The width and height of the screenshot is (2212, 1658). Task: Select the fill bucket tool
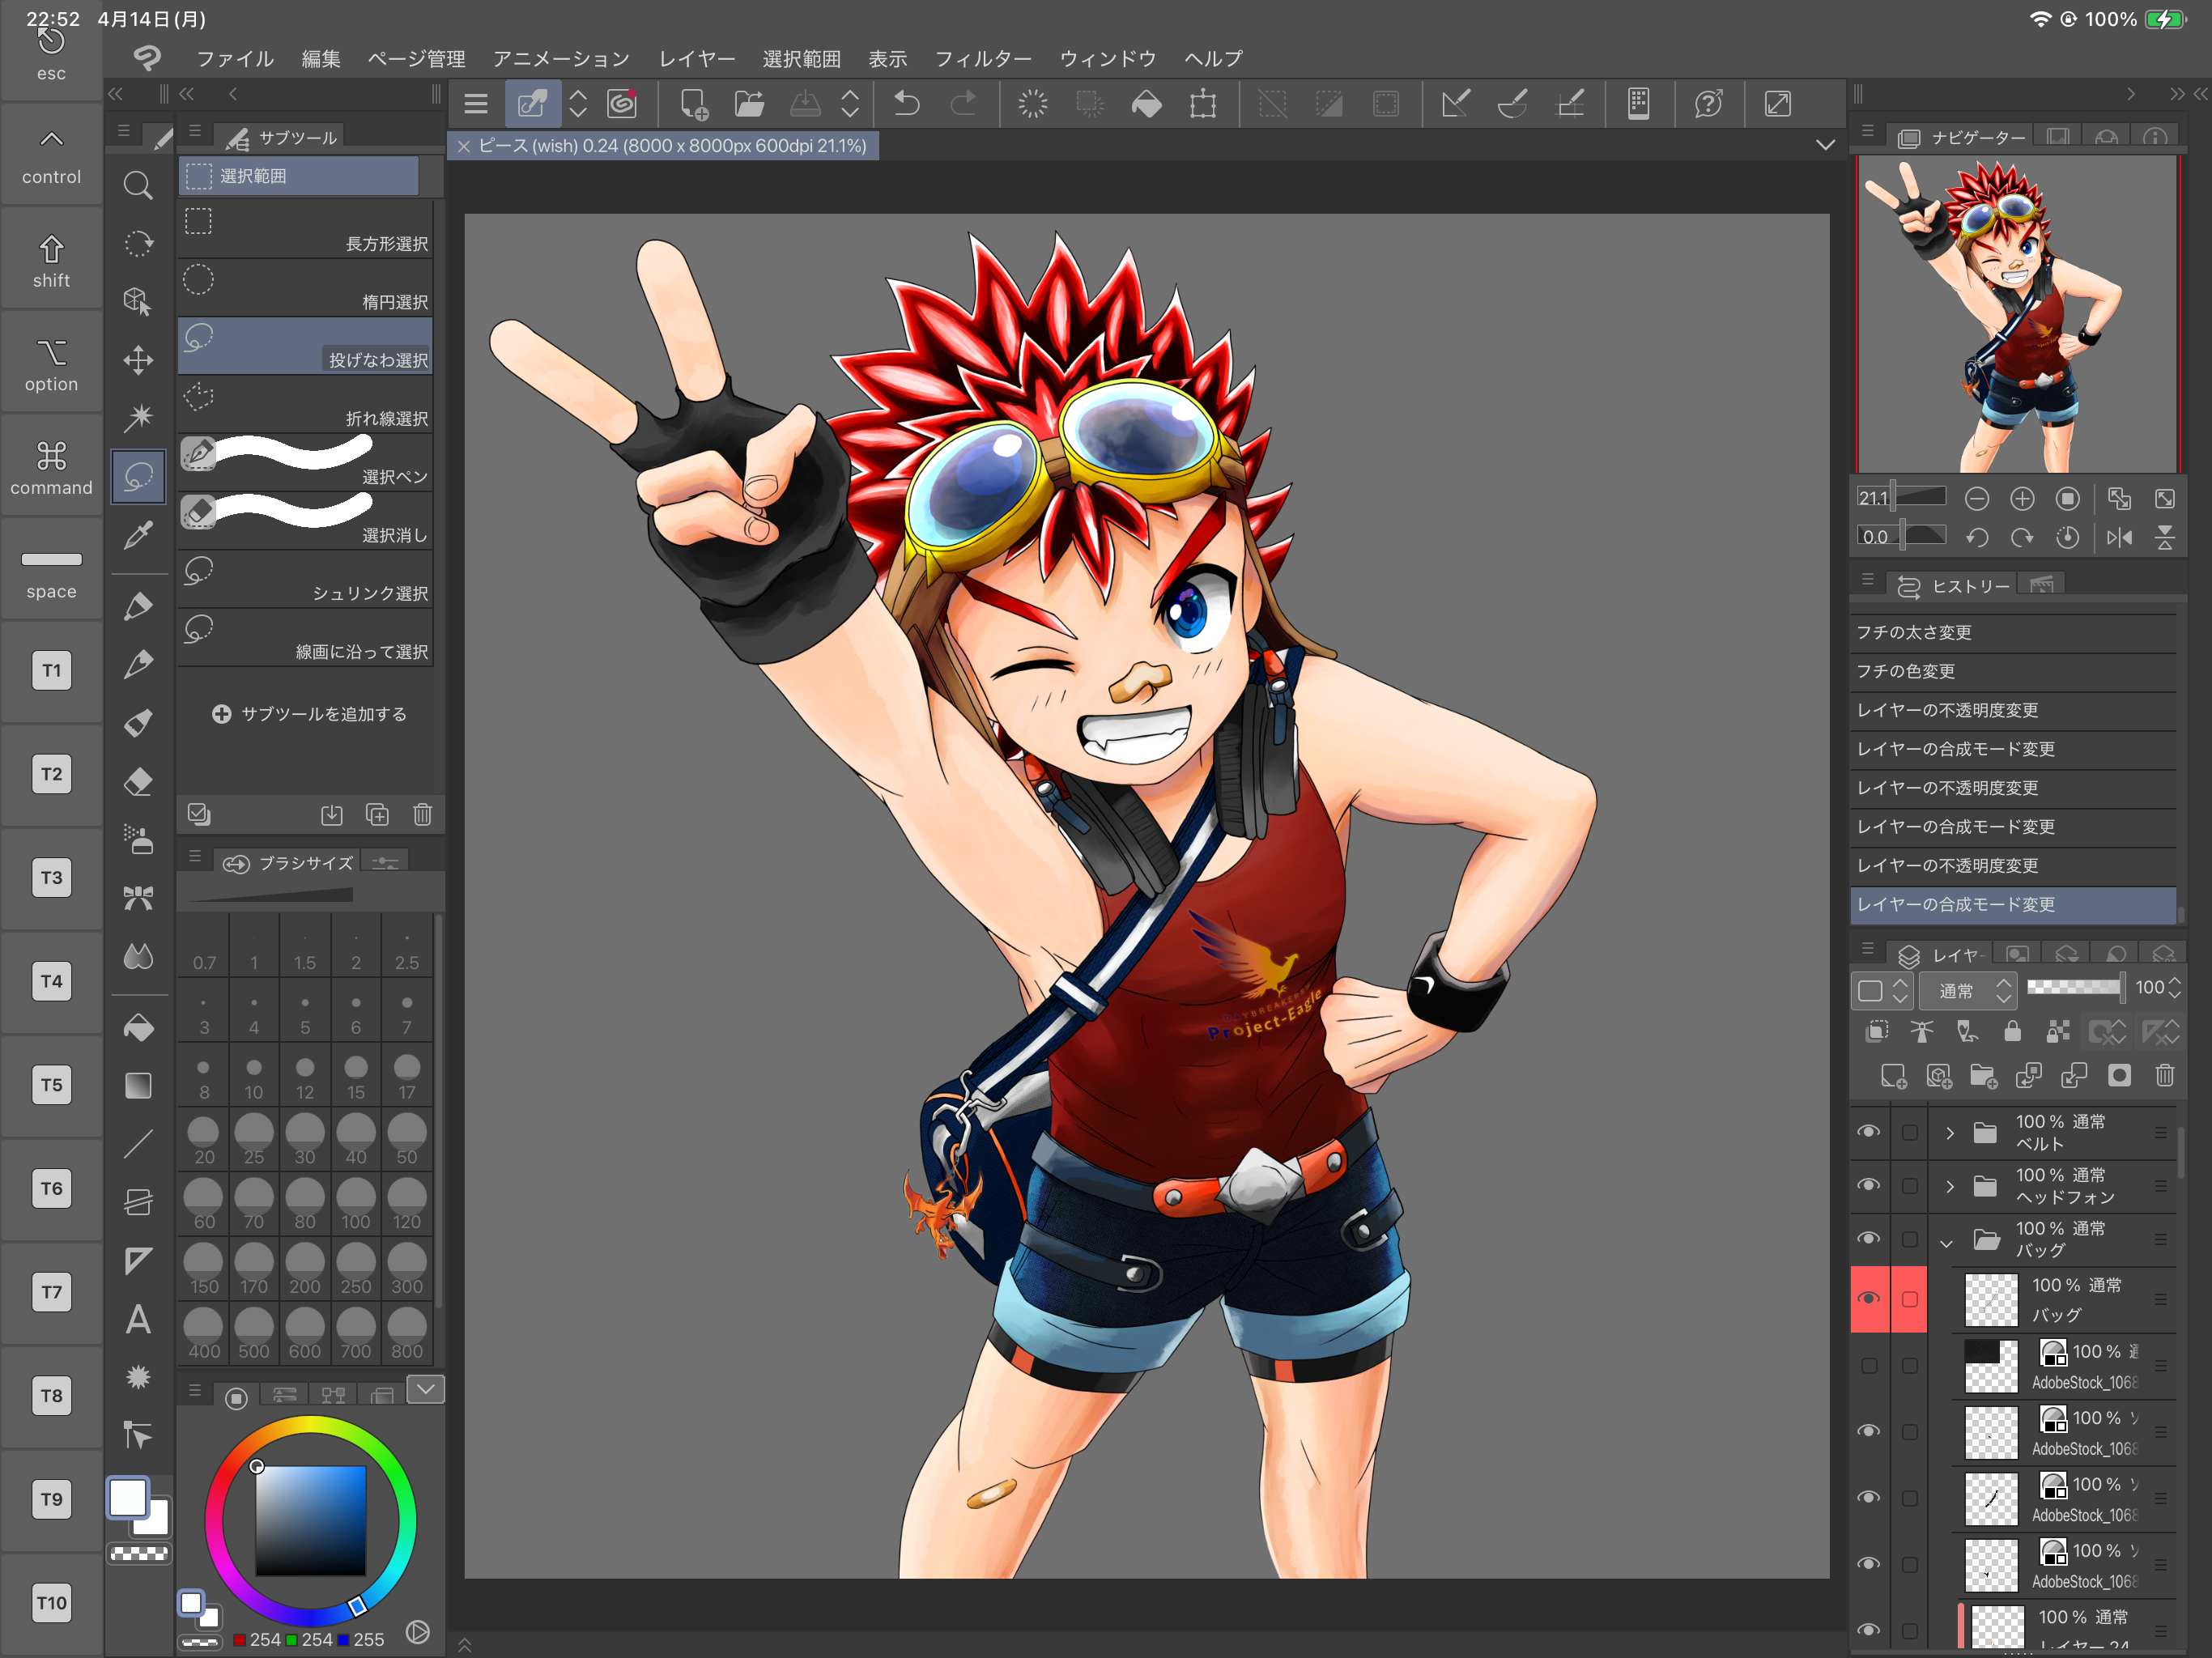point(138,1028)
